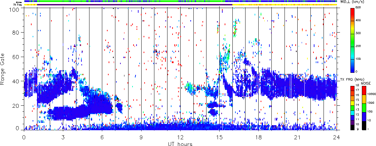Click the NOISE legend title
The image size is (376, 146).
point(366,83)
